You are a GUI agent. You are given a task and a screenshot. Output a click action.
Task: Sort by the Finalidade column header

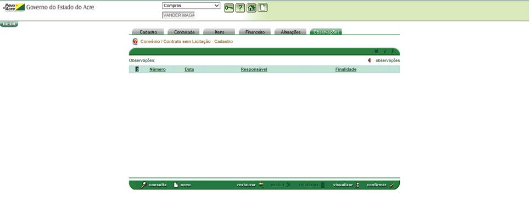(346, 70)
